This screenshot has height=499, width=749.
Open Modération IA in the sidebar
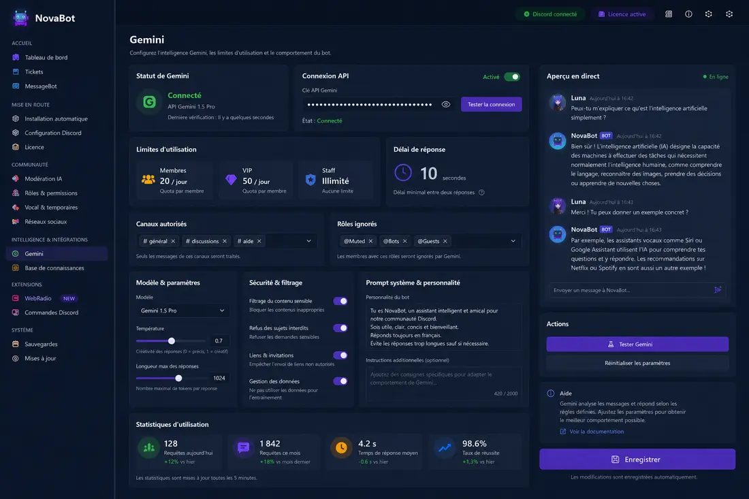click(44, 178)
